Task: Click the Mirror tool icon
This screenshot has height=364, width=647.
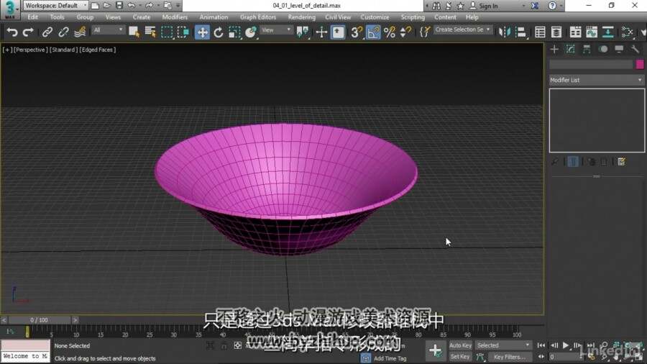Action: coord(504,32)
